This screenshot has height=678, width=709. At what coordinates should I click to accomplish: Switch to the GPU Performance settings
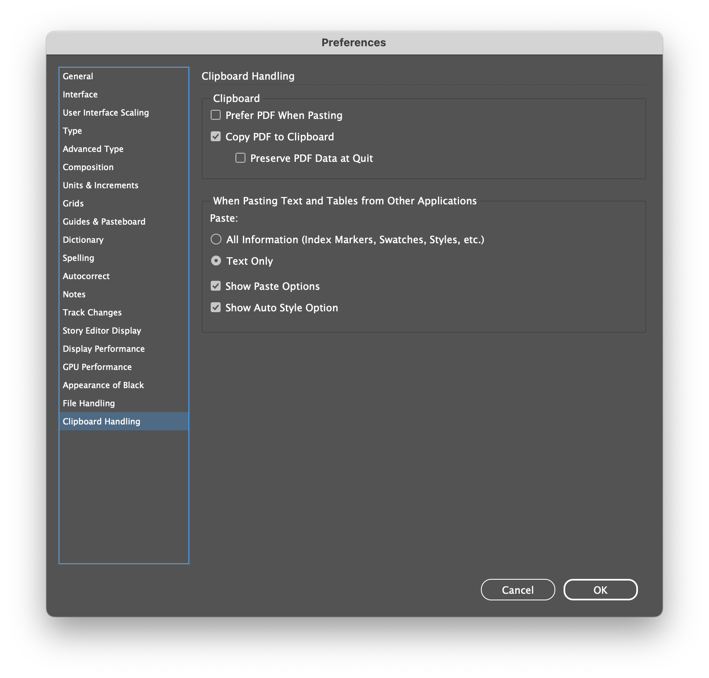click(97, 367)
